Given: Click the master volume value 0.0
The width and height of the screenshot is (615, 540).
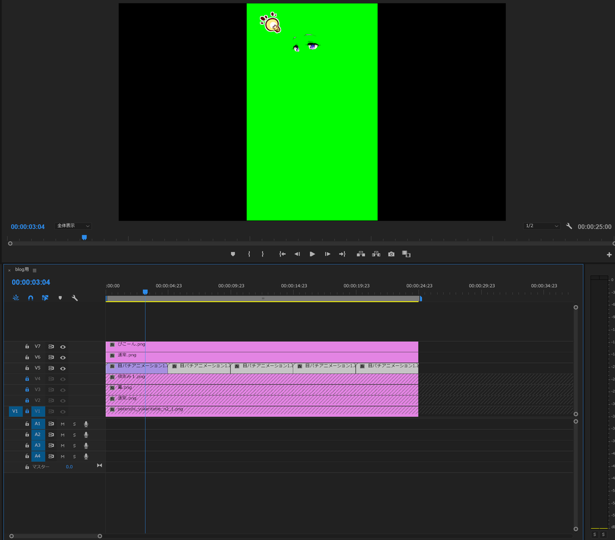Looking at the screenshot, I should tap(69, 467).
